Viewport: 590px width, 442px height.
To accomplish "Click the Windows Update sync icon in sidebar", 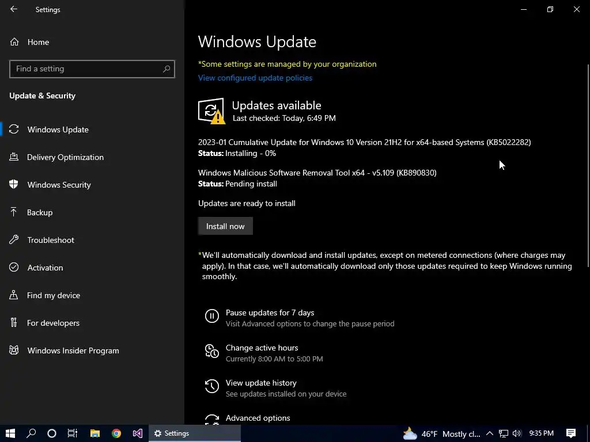I will click(14, 129).
